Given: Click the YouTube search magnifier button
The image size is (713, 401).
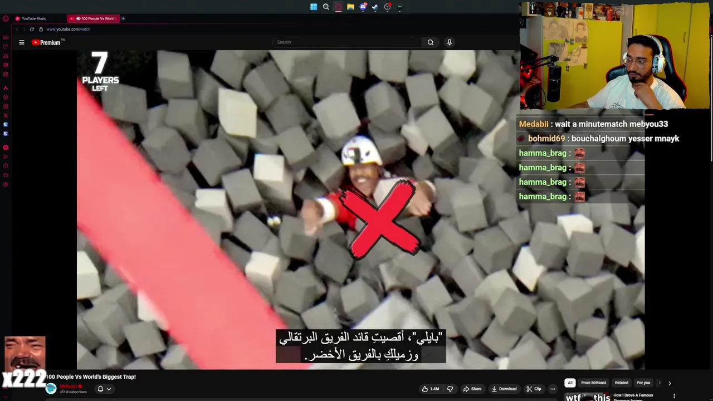Looking at the screenshot, I should (431, 42).
